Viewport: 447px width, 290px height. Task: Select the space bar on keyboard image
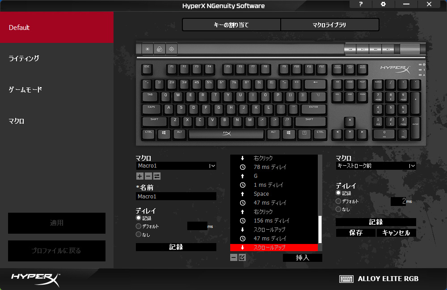point(226,134)
